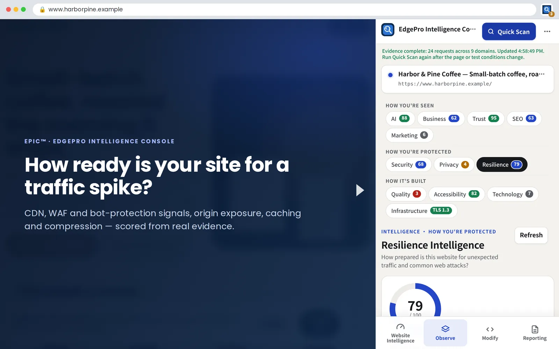
Task: Select the Resilience score chip
Action: click(x=502, y=164)
